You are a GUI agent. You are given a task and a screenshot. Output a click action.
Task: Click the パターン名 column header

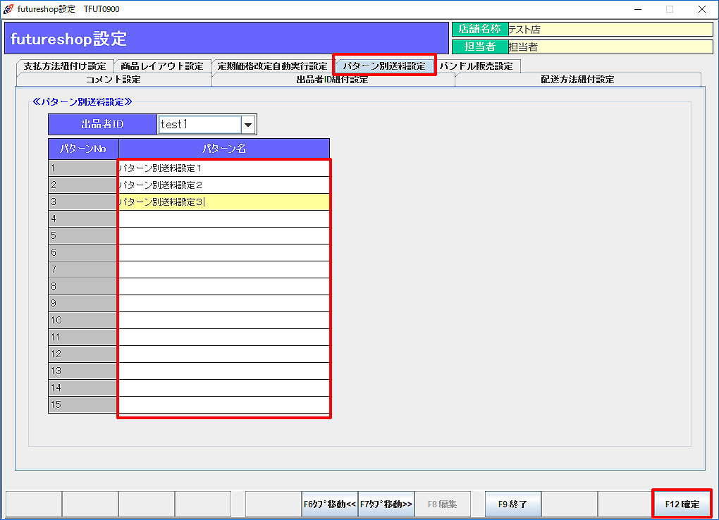pyautogui.click(x=223, y=149)
